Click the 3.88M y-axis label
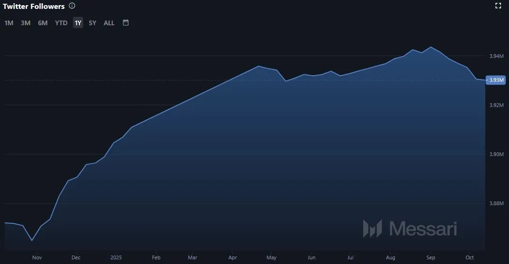Viewport: 509px width, 264px height. click(x=496, y=203)
